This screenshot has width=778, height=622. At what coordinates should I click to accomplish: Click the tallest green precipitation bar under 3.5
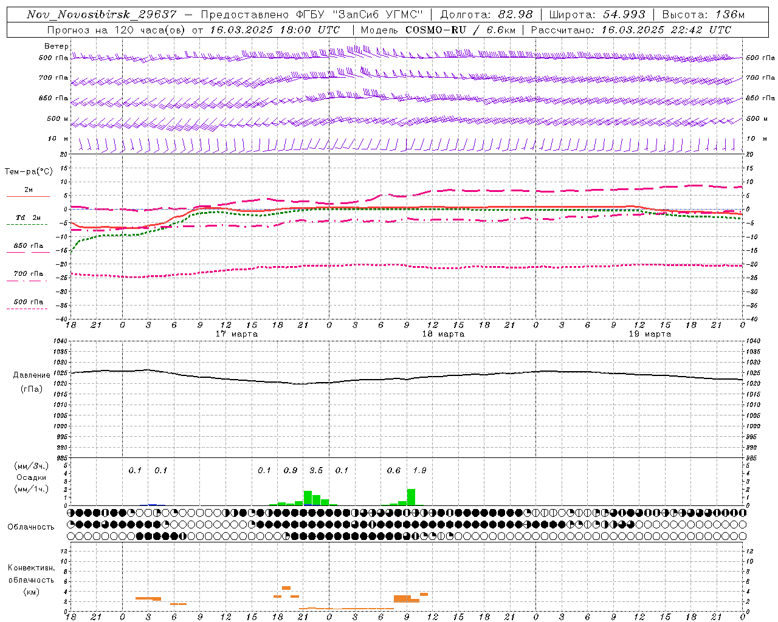click(308, 498)
